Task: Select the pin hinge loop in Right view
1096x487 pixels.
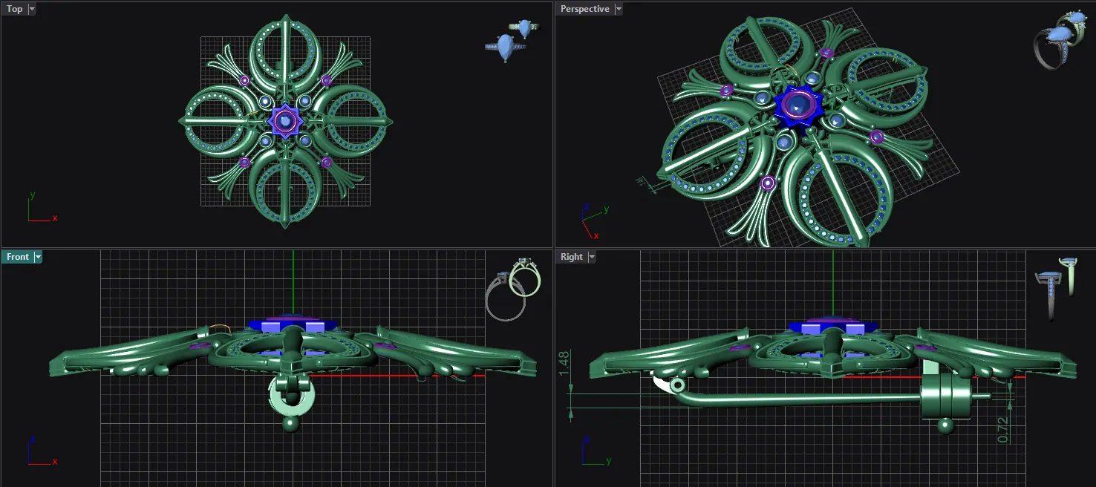Action: point(676,385)
